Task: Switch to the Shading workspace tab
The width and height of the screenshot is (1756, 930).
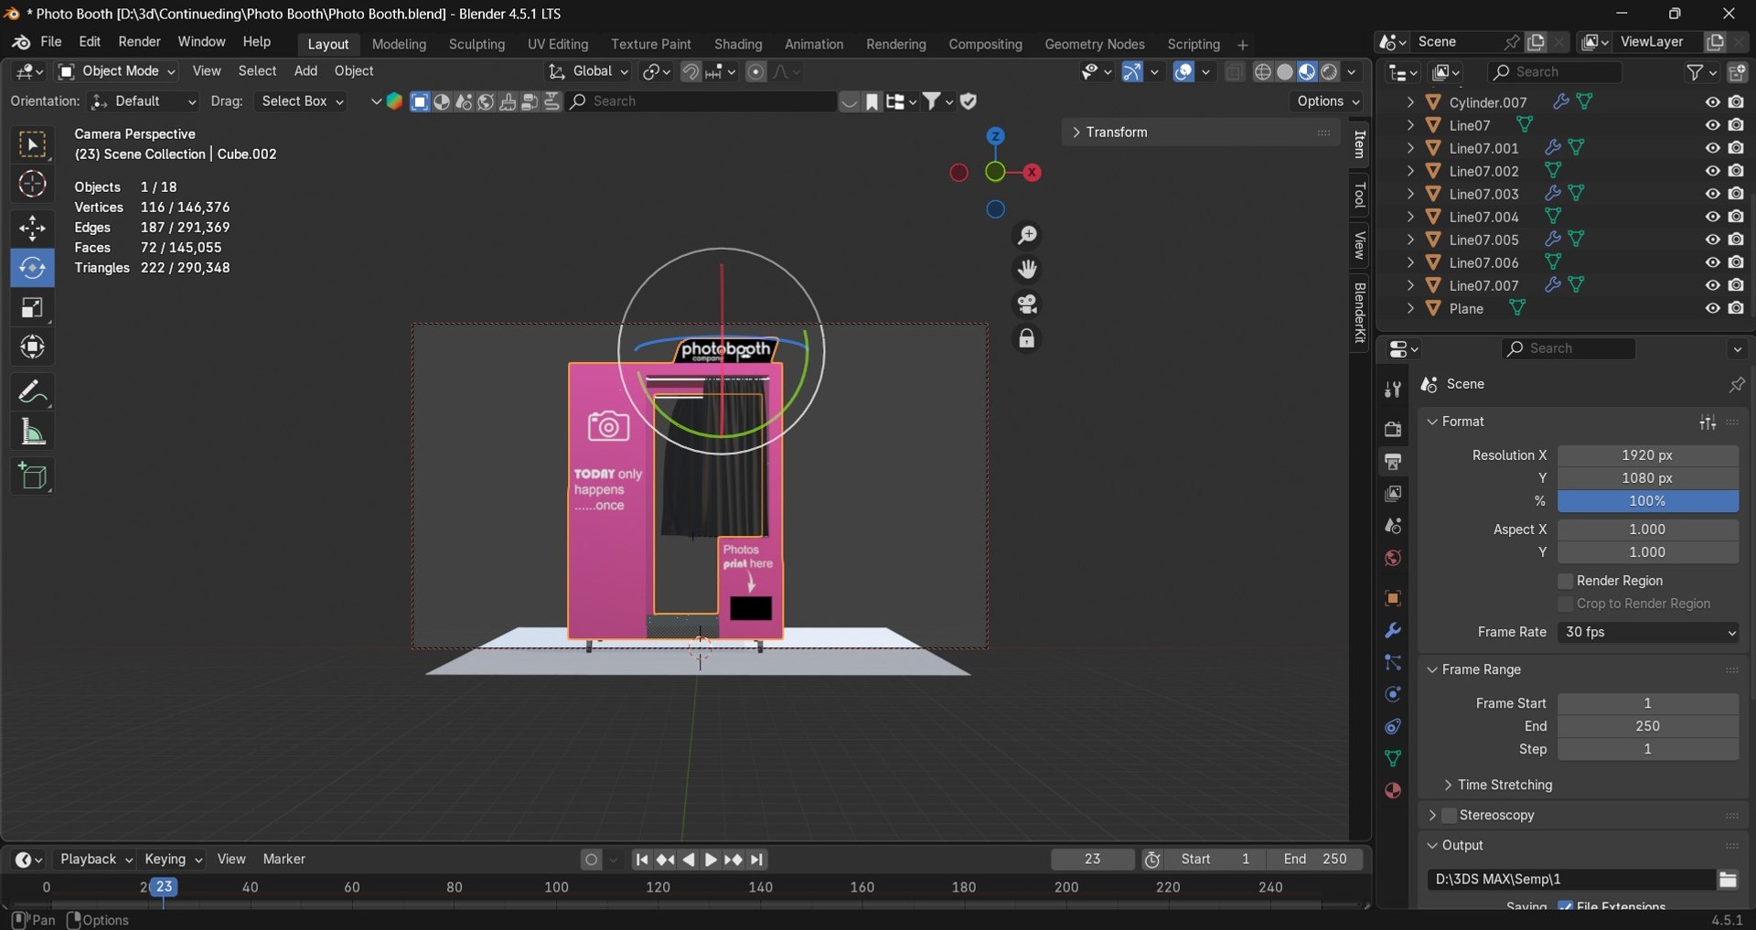Action: tap(738, 44)
